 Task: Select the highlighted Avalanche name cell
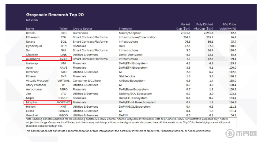pos(33,59)
